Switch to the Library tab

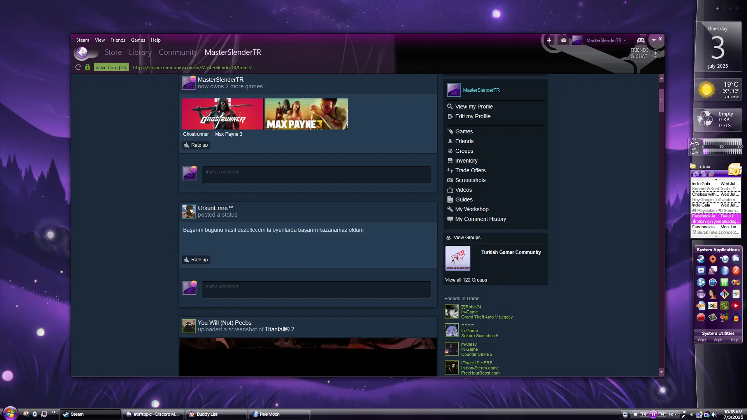coord(140,52)
